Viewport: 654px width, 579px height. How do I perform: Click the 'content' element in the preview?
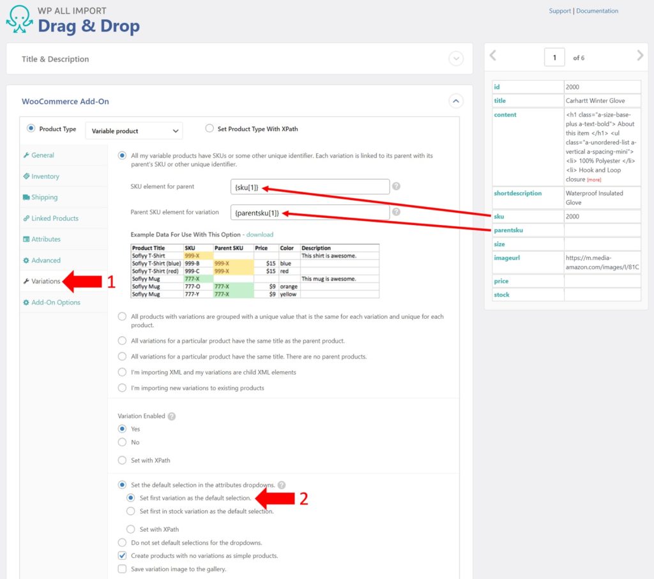pyautogui.click(x=505, y=114)
